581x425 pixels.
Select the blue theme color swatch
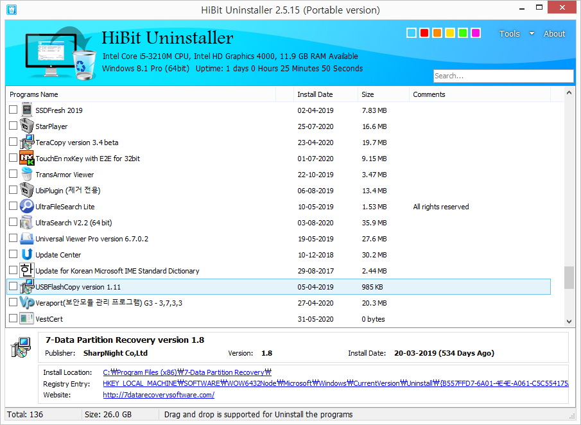(x=412, y=33)
